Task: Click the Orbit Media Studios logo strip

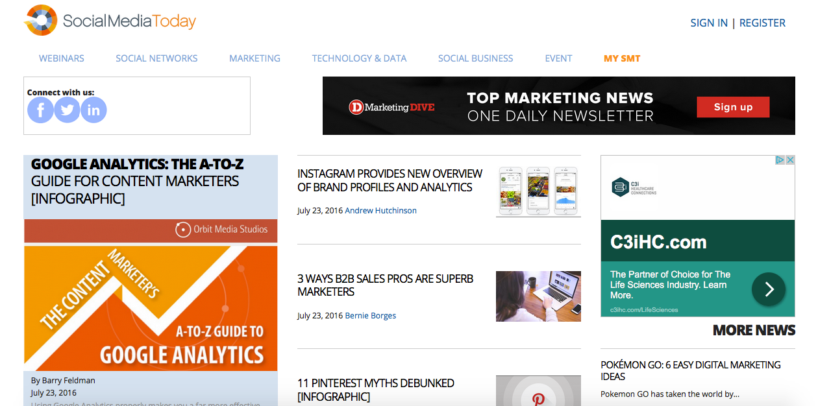Action: click(151, 230)
